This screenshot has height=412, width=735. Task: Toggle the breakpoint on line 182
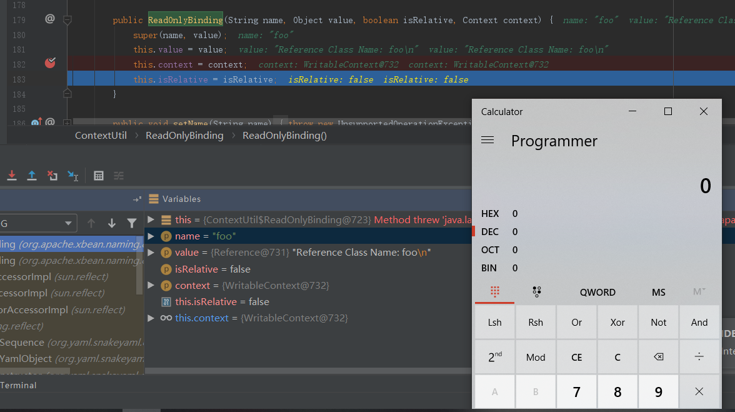(x=50, y=63)
